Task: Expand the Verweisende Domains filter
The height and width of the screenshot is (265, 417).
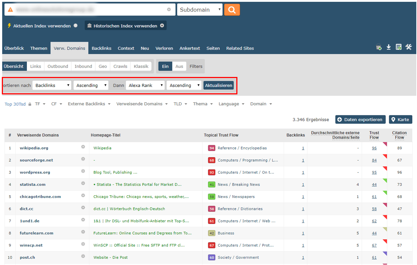Action: click(x=142, y=104)
